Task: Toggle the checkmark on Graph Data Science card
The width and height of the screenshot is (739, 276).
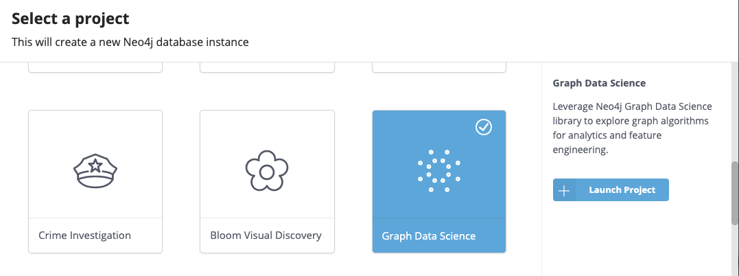Action: pos(484,127)
